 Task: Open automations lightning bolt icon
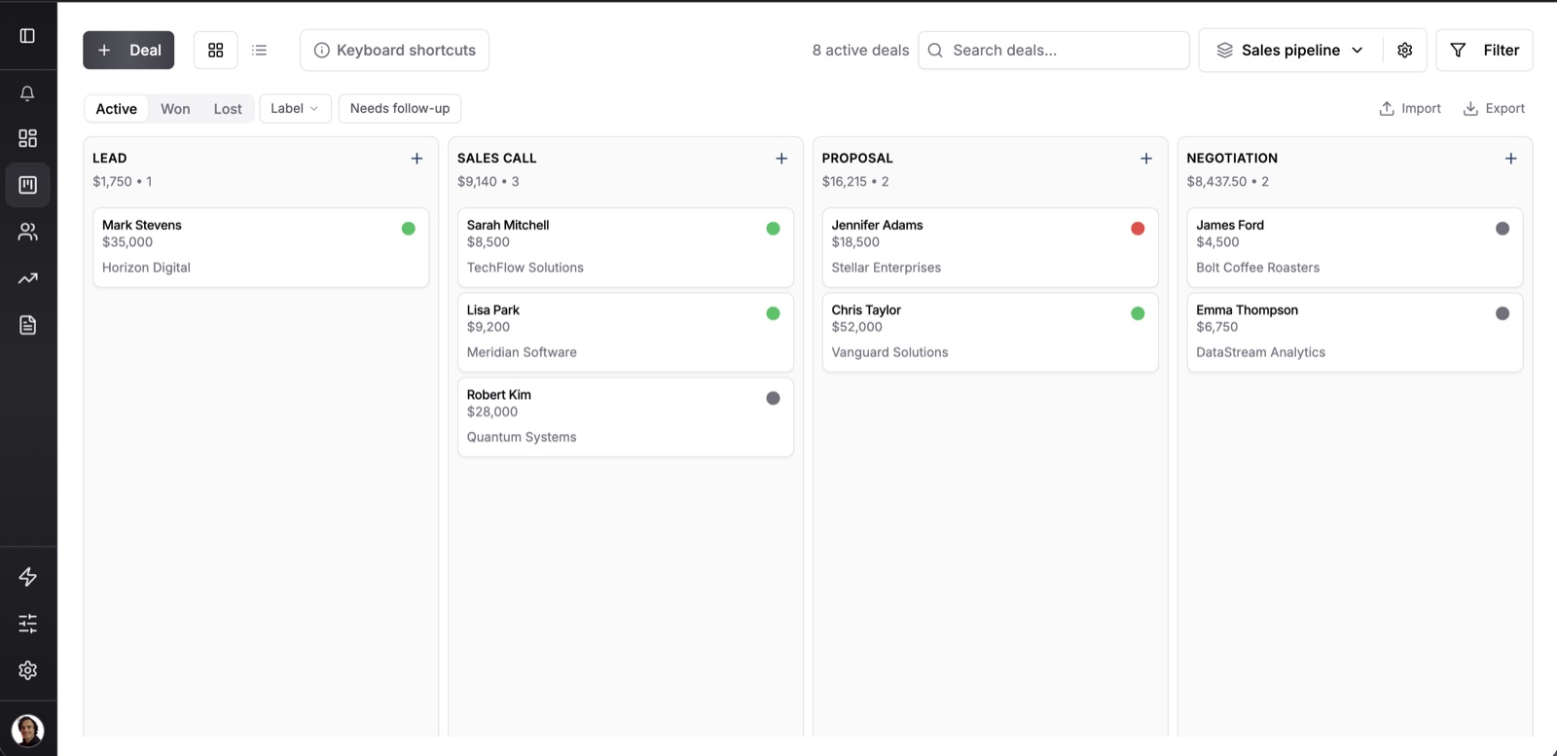click(27, 577)
